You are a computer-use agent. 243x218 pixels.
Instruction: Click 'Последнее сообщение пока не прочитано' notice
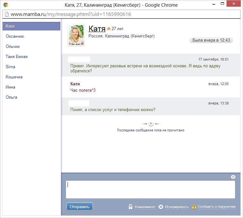coord(151,130)
